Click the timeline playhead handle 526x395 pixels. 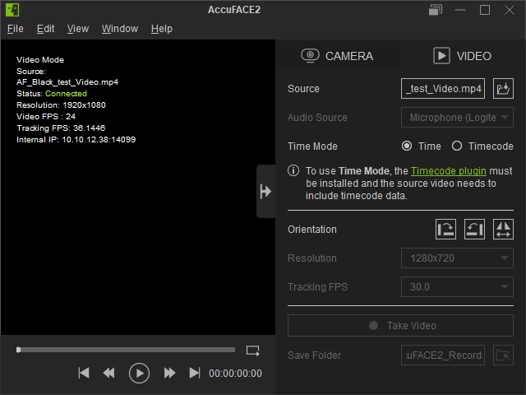click(x=18, y=350)
